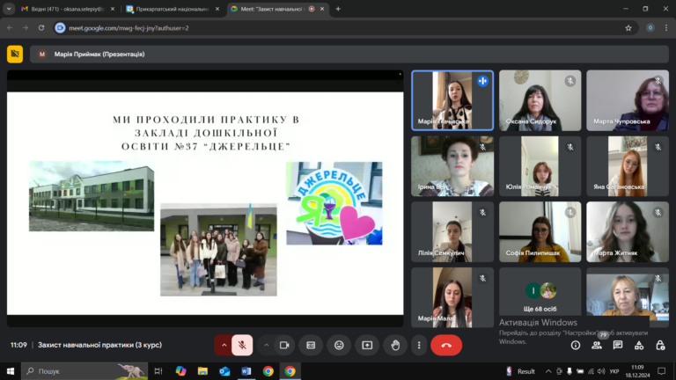The width and height of the screenshot is (676, 380).
Task: Open Word from the Windows taskbar
Action: 246,371
